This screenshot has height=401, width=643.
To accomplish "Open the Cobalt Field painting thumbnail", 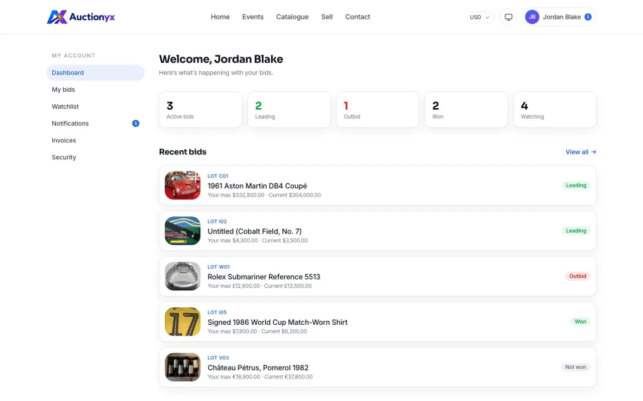I will [x=183, y=231].
